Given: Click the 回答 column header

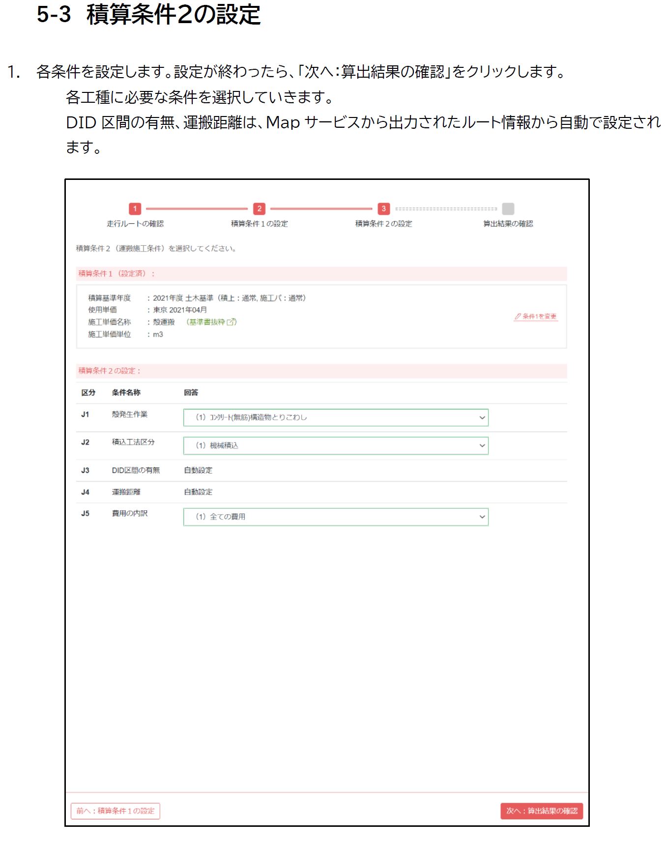Looking at the screenshot, I should click(191, 393).
